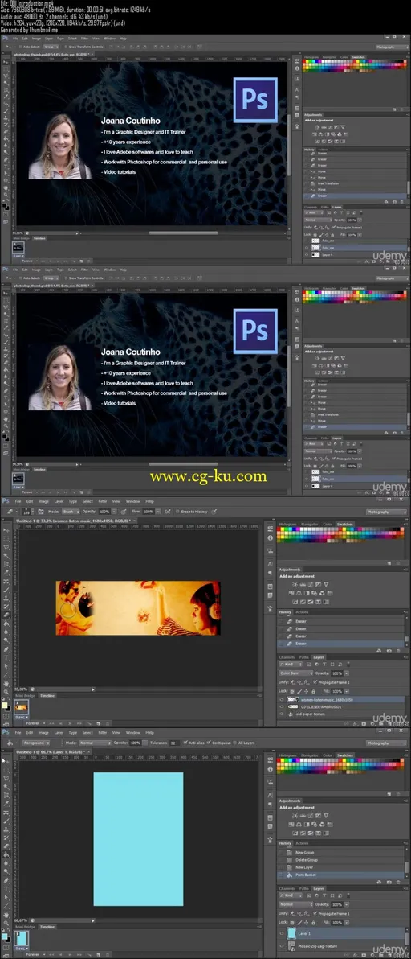Viewport: 411px width, 959px height.
Task: Select orange frame thumbnail in Timeline panel
Action: tap(21, 707)
